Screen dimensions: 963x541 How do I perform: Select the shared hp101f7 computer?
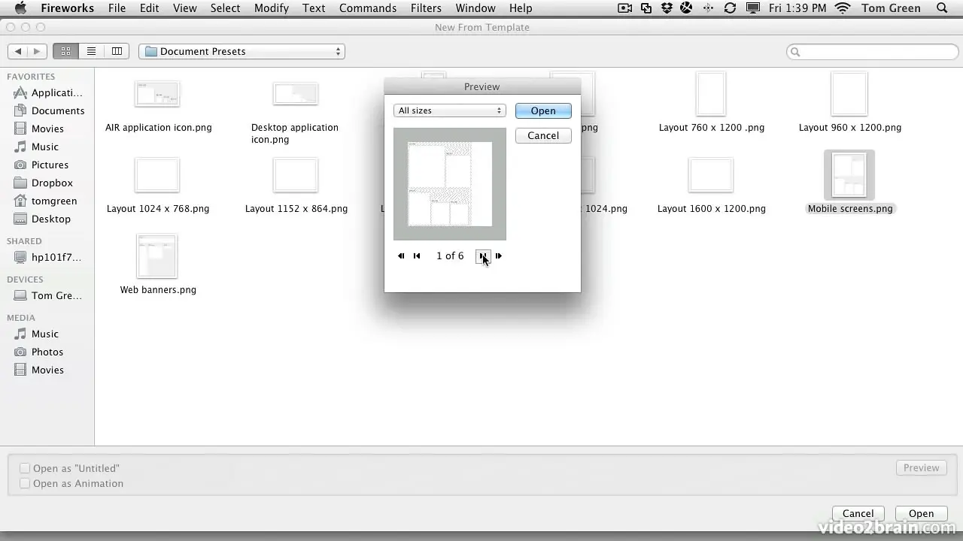click(48, 257)
